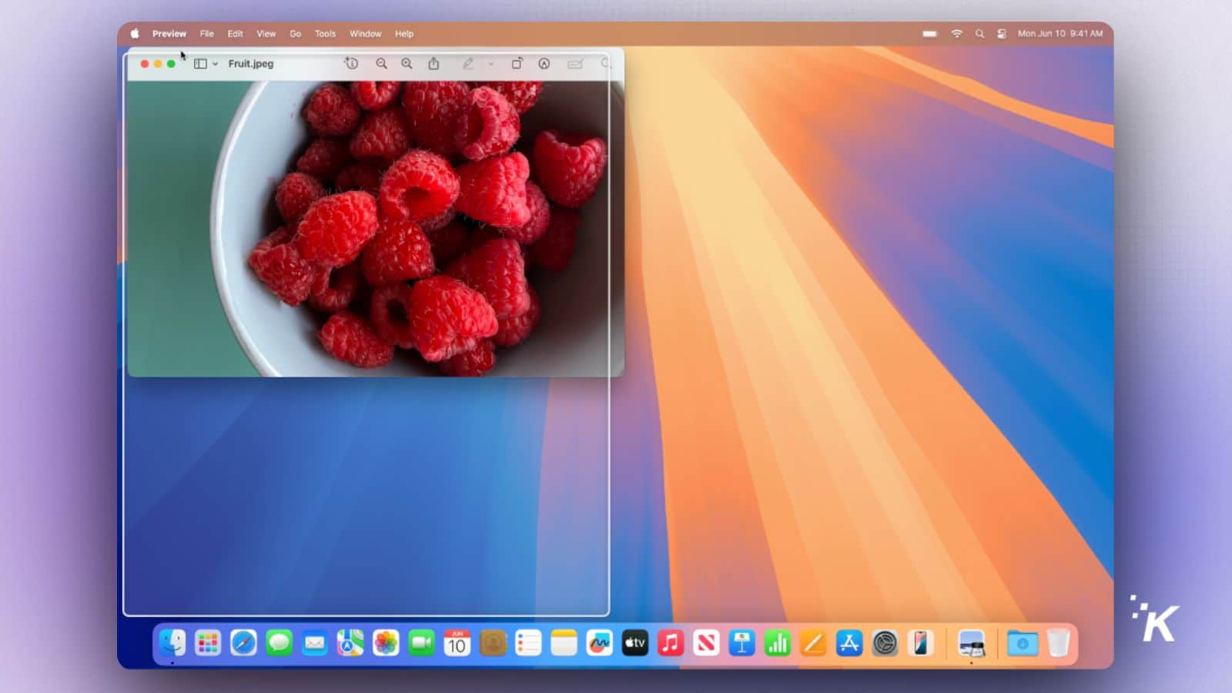1232x693 pixels.
Task: Open the Downloads folder in Dock
Action: 1023,643
